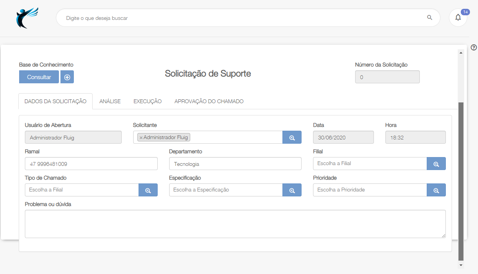Open the Tipo de Chamado lookup button
The width and height of the screenshot is (478, 274).
click(148, 190)
